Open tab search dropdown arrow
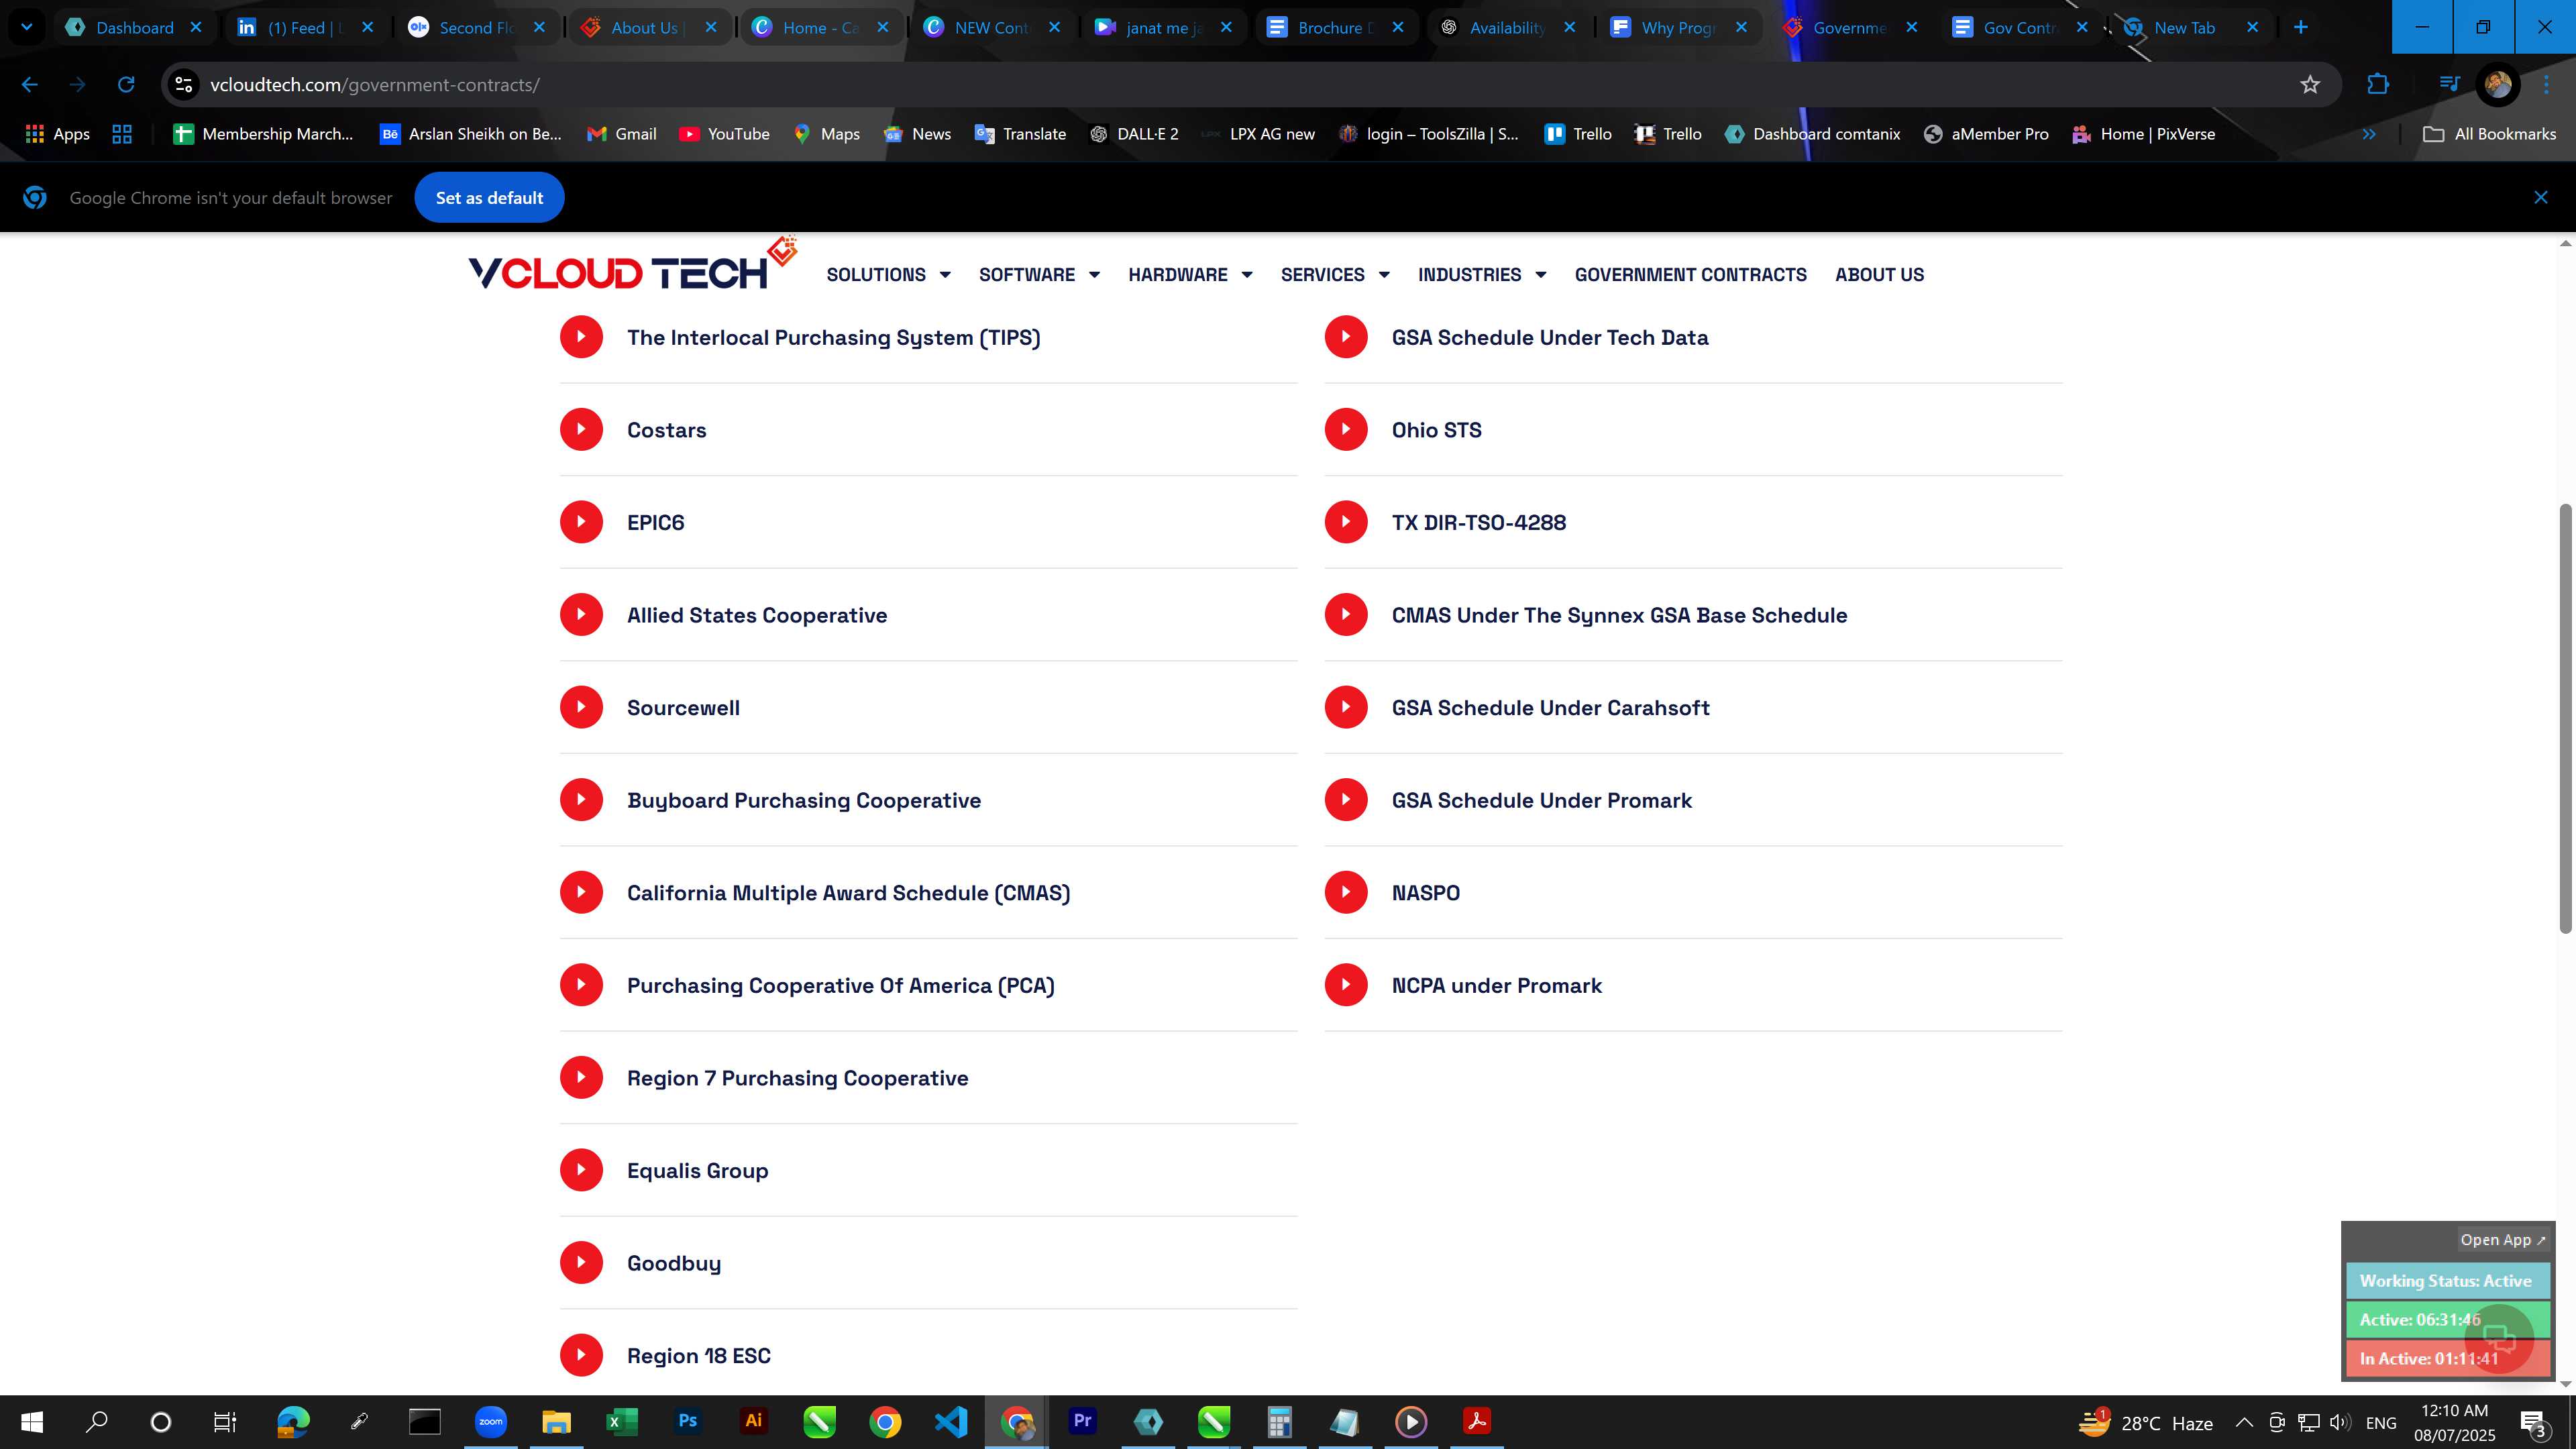The height and width of the screenshot is (1449, 2576). pos(26,27)
